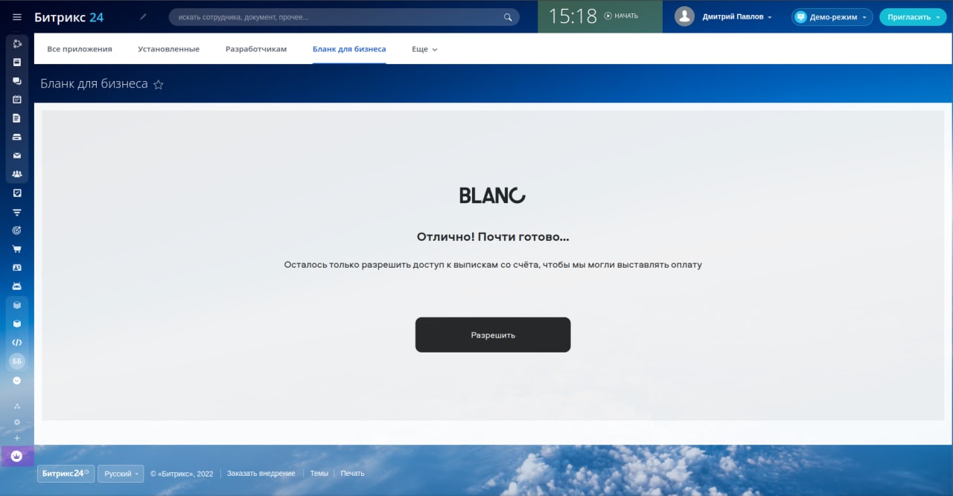This screenshot has width=953, height=496.
Task: Expand the Еще tab menu
Action: (424, 49)
